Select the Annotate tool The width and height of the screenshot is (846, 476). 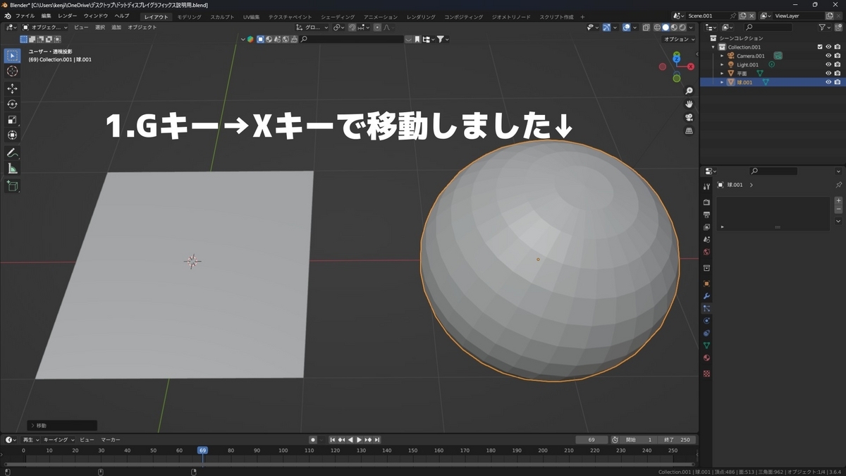(11, 153)
